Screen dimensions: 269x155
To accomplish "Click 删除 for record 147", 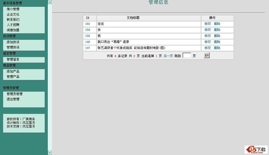I will (x=216, y=48).
